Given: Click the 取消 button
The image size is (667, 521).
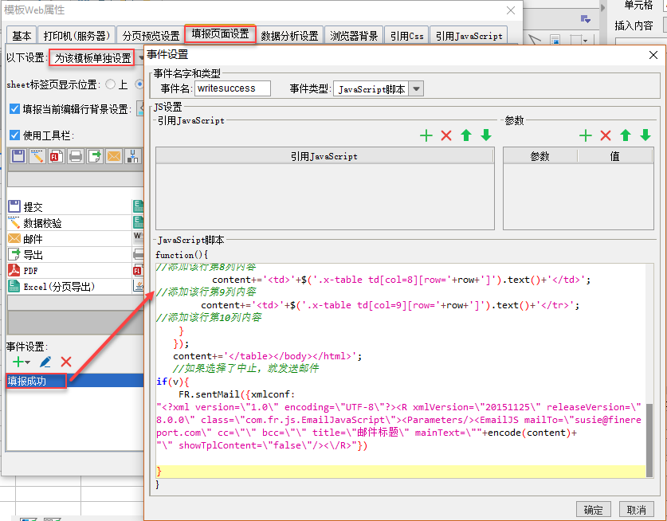Looking at the screenshot, I should click(637, 510).
